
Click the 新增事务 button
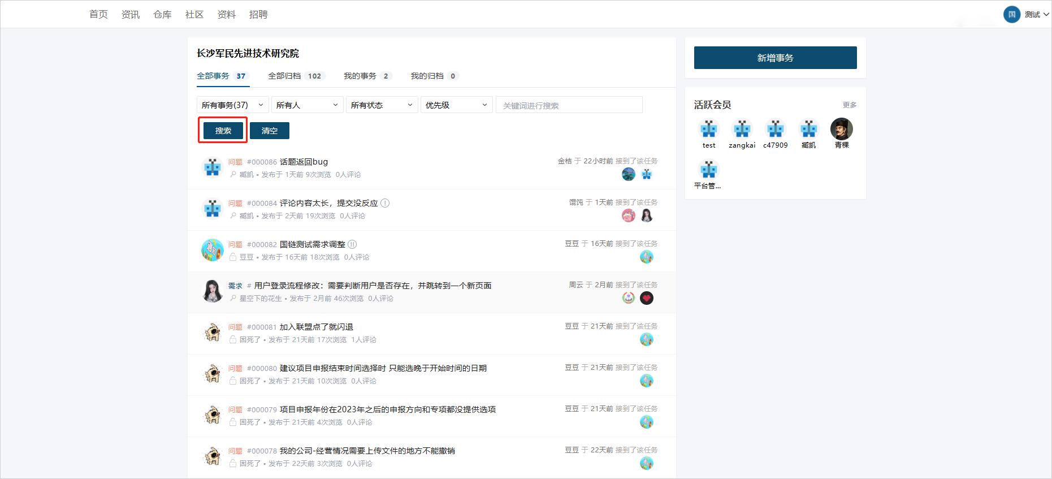(x=775, y=58)
